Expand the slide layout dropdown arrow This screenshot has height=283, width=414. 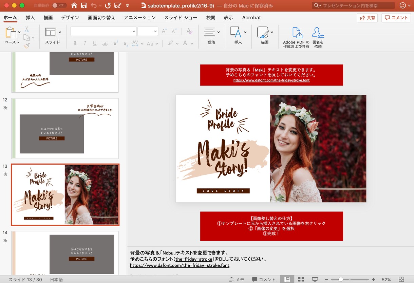coord(60,32)
